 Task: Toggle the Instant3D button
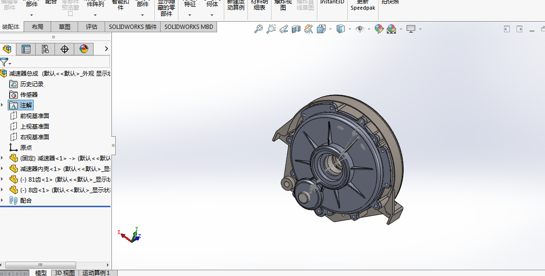pos(332,4)
